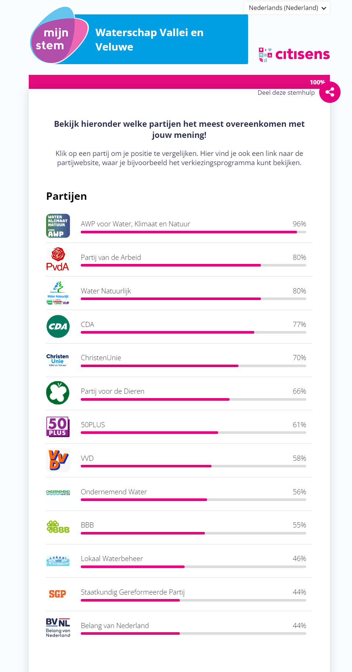This screenshot has height=672, width=352.
Task: Click the SGP party logo
Action: (58, 594)
